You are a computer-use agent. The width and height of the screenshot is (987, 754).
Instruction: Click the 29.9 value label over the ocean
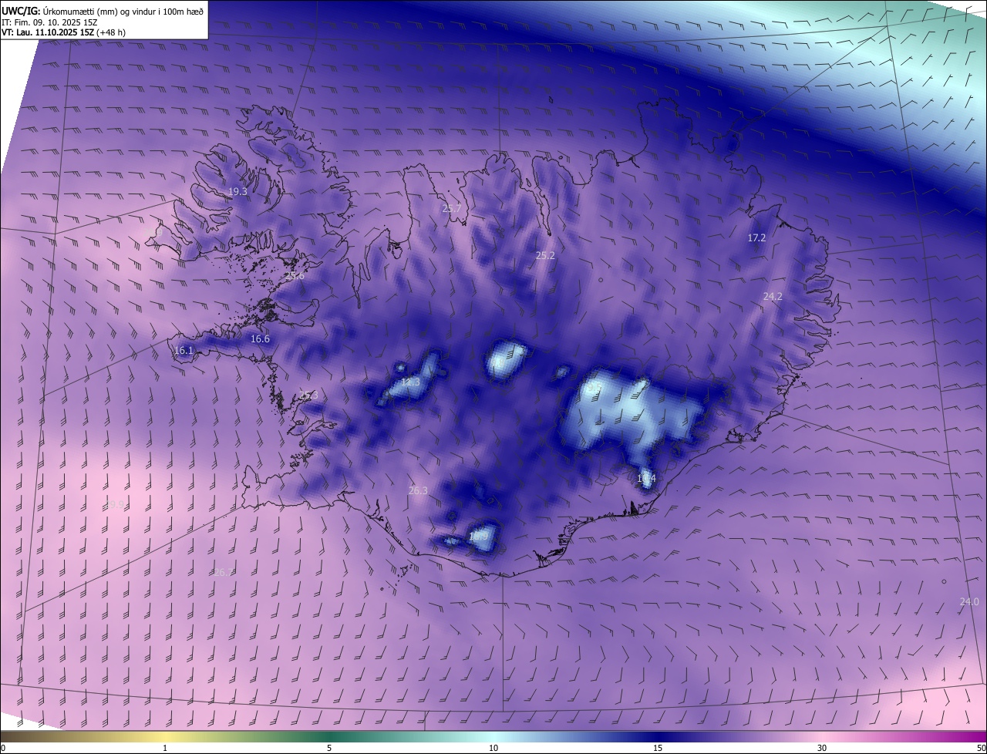[x=114, y=505]
